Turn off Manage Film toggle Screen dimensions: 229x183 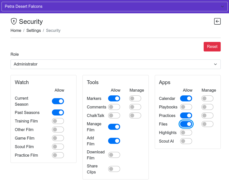pyautogui.click(x=114, y=127)
